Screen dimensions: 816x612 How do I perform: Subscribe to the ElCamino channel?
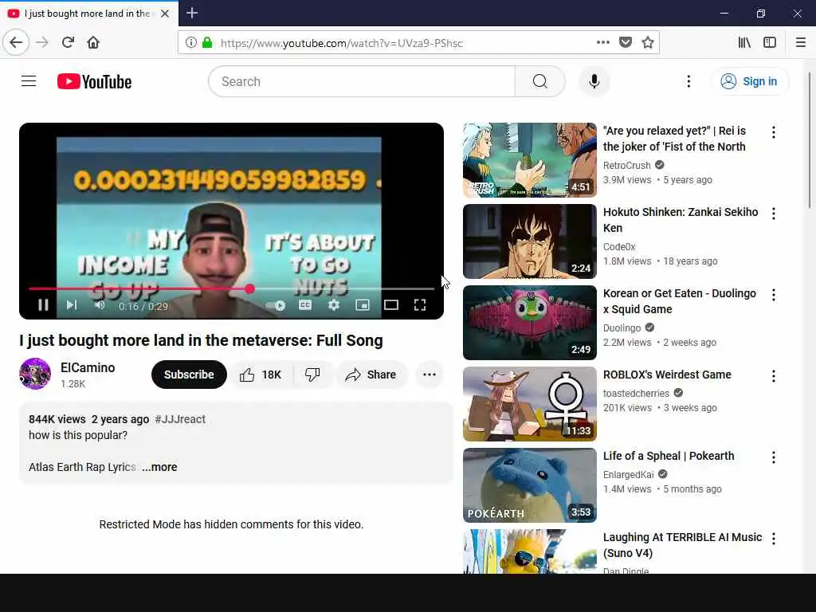[189, 375]
